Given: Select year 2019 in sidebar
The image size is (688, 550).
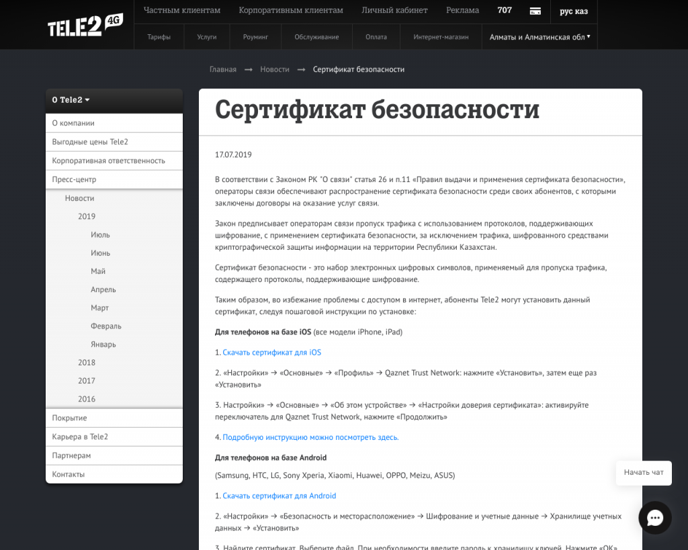Looking at the screenshot, I should tap(87, 217).
